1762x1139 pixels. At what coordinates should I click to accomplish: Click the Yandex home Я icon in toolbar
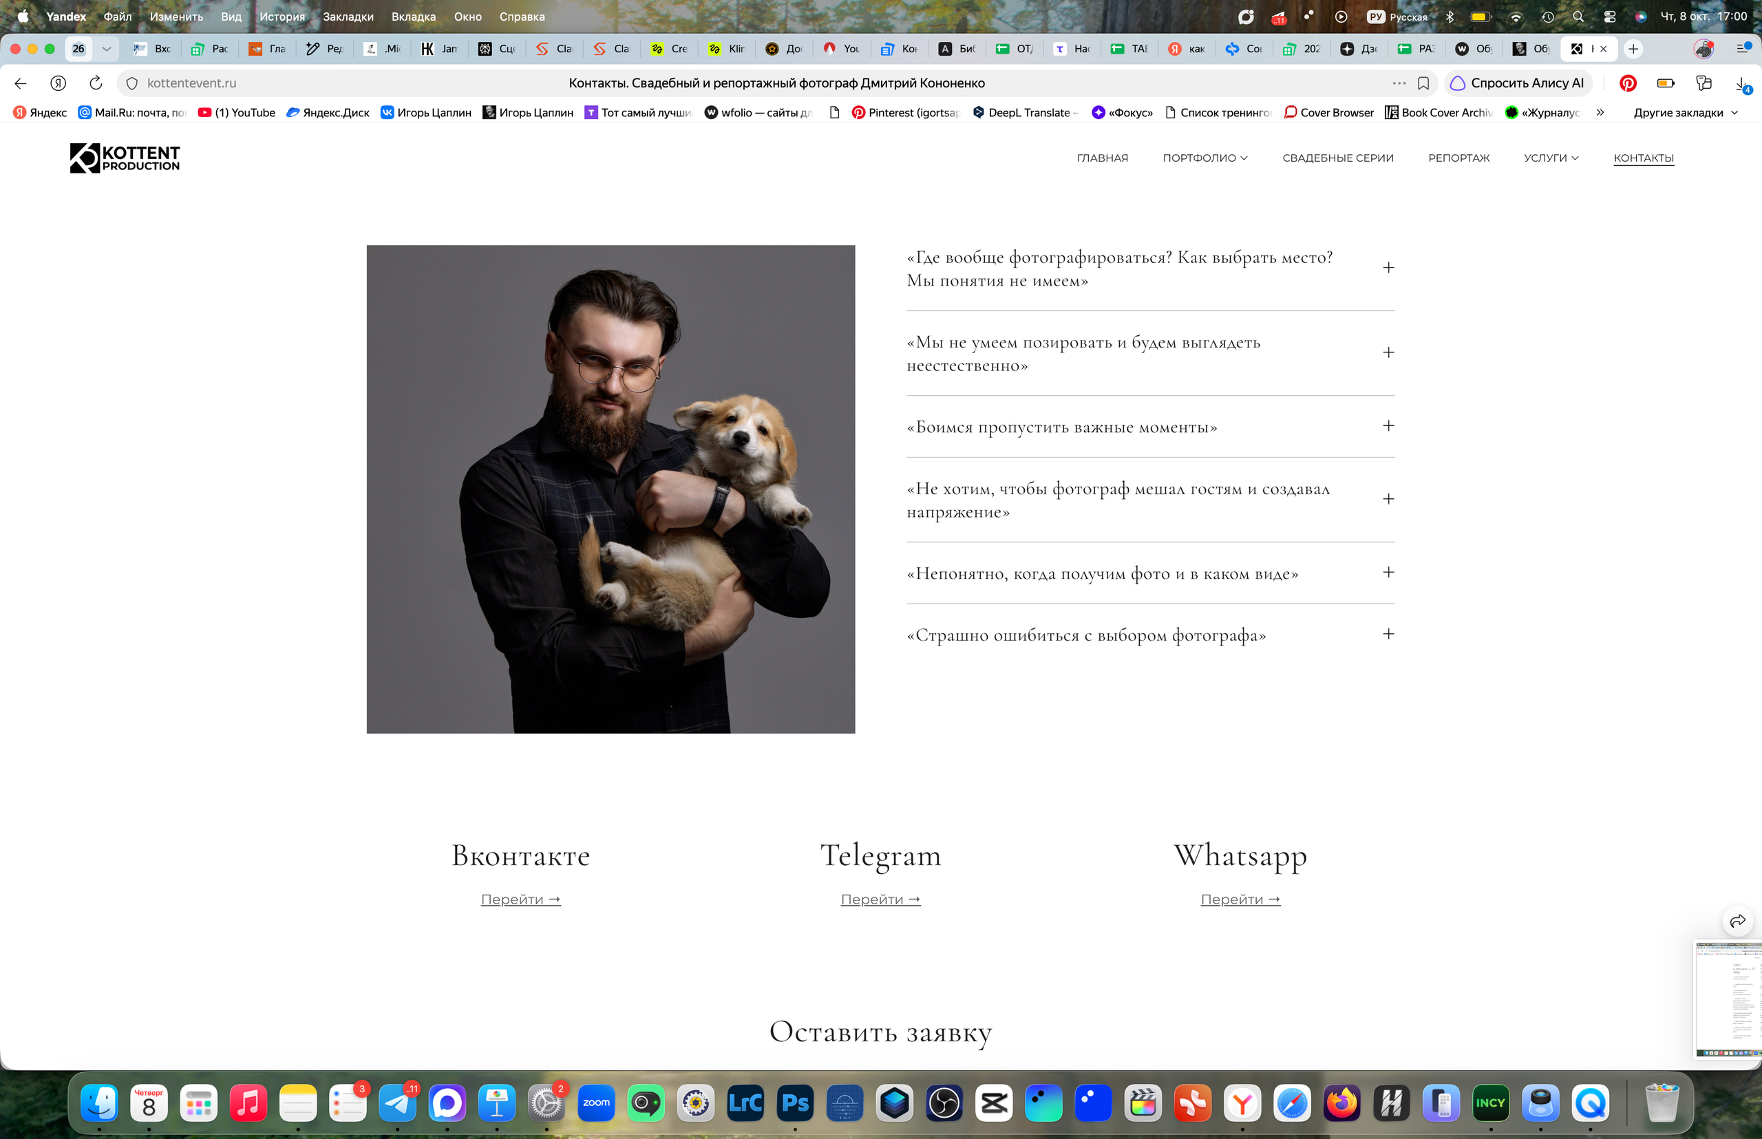tap(59, 83)
